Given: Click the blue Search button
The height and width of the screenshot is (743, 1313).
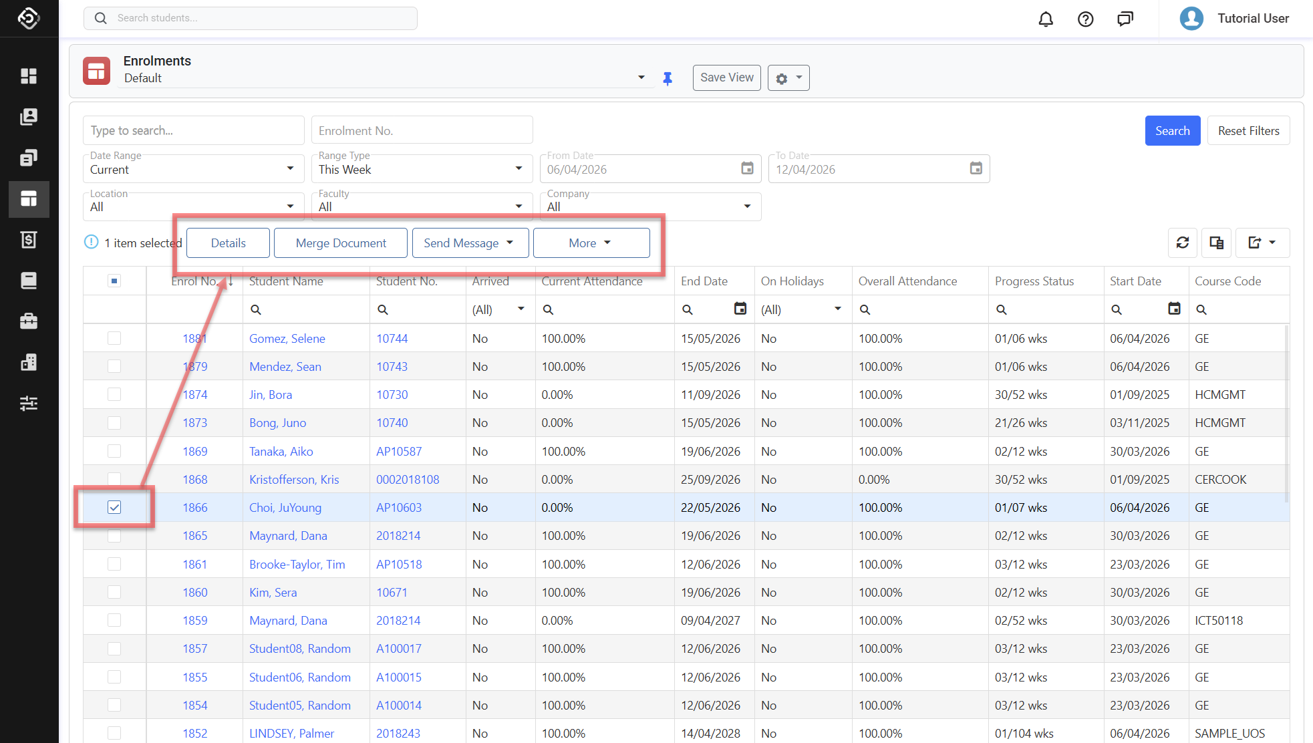Looking at the screenshot, I should point(1172,130).
